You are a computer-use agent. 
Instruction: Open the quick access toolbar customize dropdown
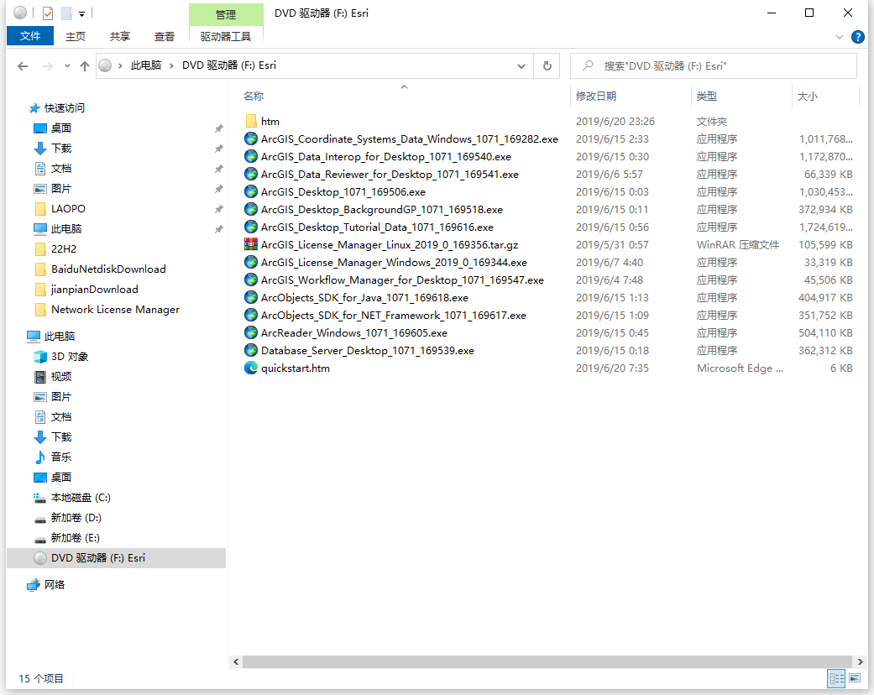click(x=82, y=14)
